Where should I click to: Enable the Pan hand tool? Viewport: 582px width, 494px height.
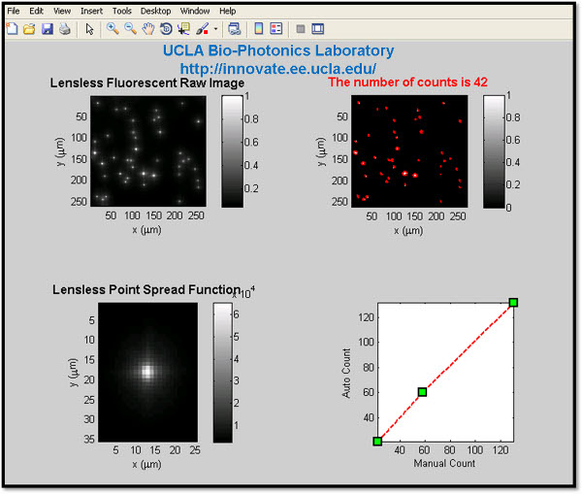(147, 29)
